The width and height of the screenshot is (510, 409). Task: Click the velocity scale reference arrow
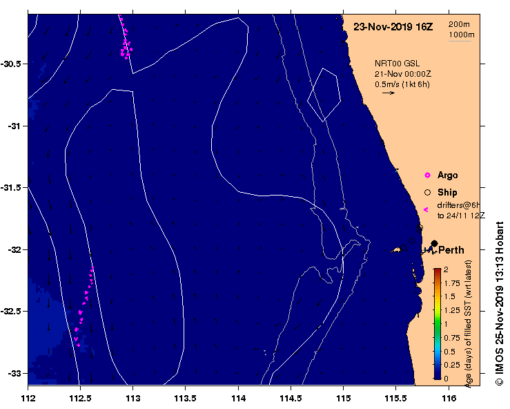389,93
